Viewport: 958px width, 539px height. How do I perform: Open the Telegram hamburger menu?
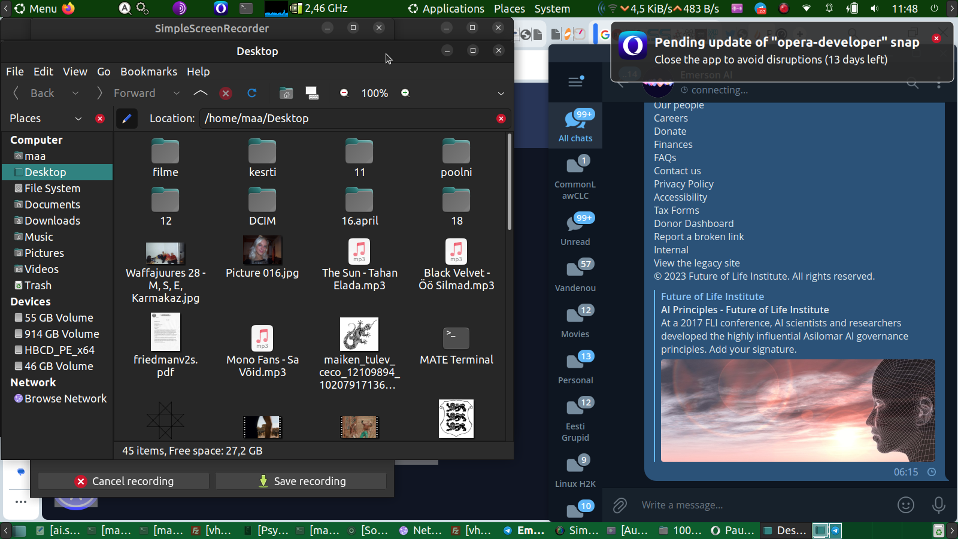(575, 81)
